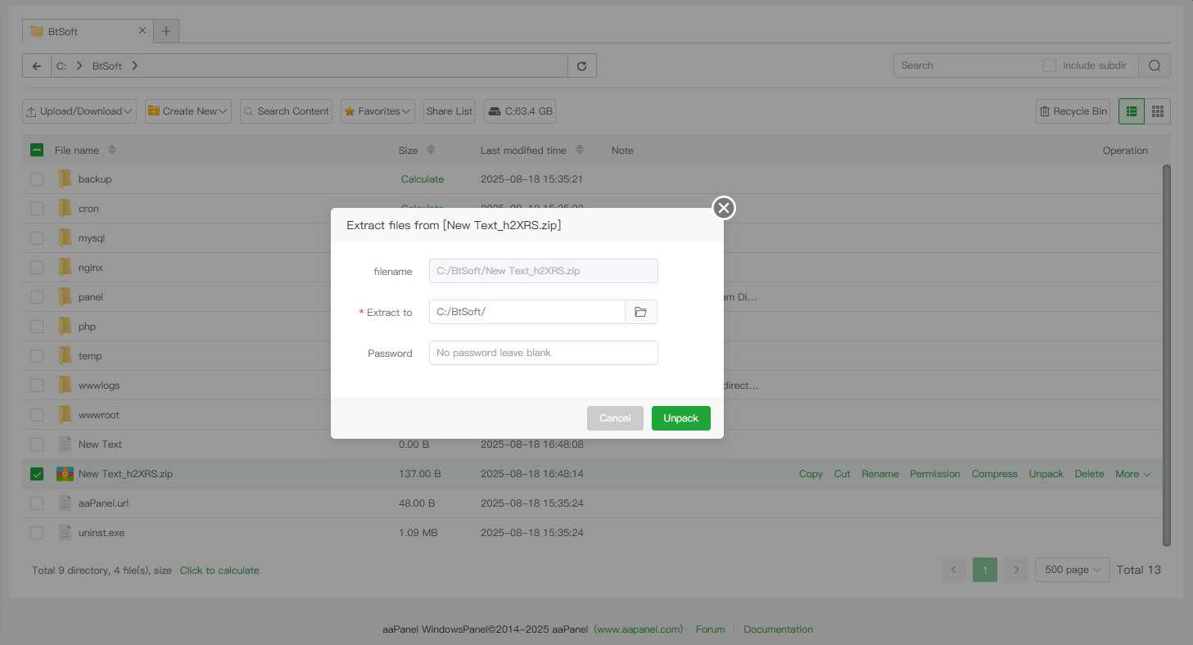Open the Recycle Bin

point(1073,111)
